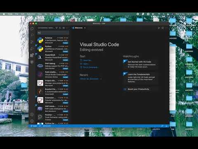Screen dimensions: 198x149
Task: Open the Extensions view icon
Action: point(32,55)
